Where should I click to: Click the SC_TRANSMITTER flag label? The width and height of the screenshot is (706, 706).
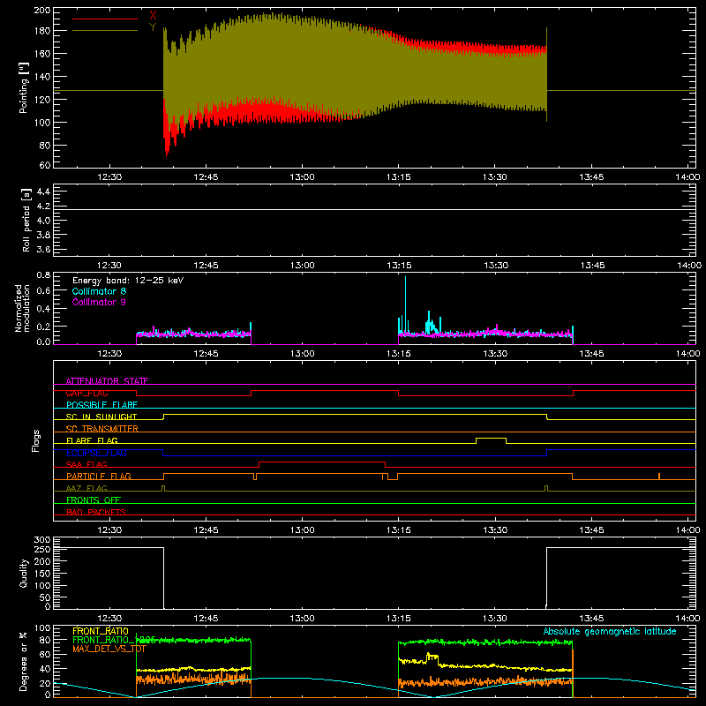pos(102,429)
